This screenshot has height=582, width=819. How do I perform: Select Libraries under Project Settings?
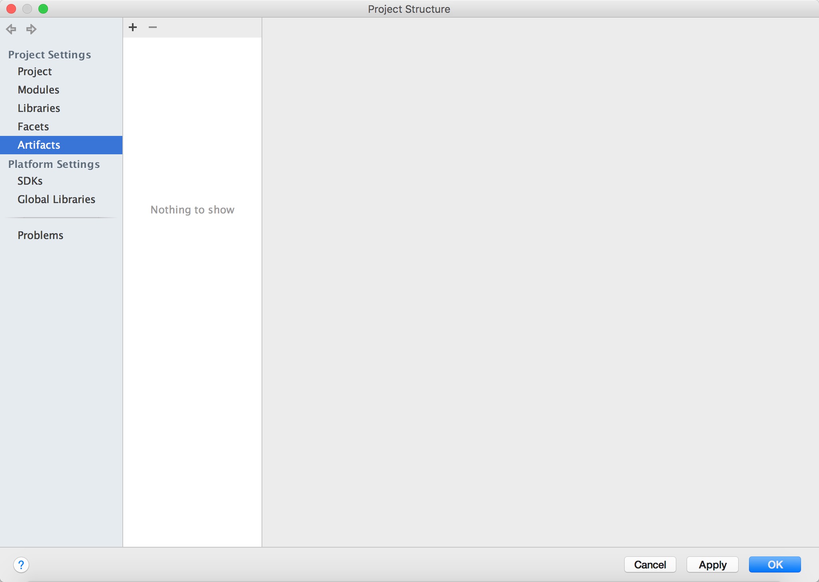point(39,108)
